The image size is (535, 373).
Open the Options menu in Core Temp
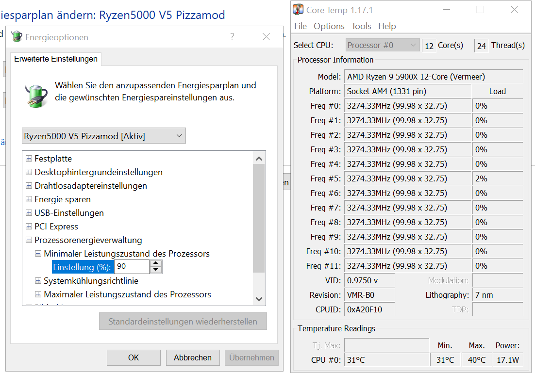click(329, 26)
